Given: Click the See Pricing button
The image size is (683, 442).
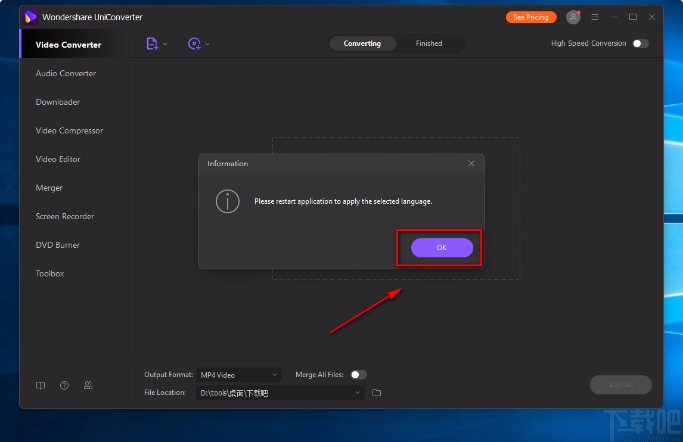Looking at the screenshot, I should tap(531, 17).
